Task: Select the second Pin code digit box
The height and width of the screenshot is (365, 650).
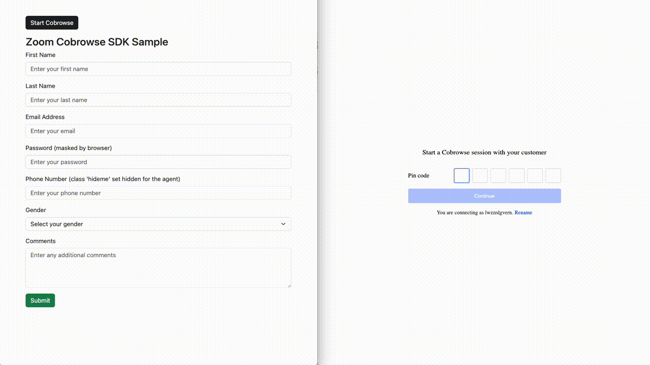Action: tap(480, 176)
